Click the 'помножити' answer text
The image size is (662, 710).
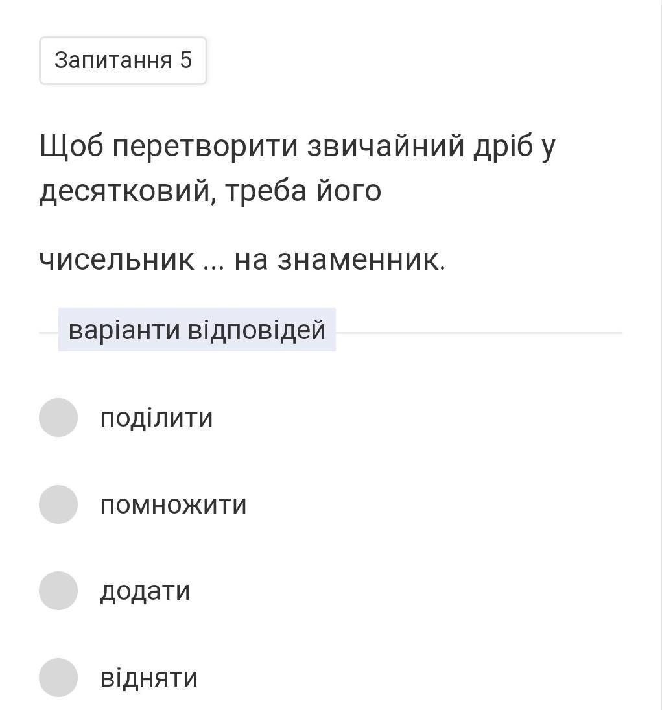(173, 504)
